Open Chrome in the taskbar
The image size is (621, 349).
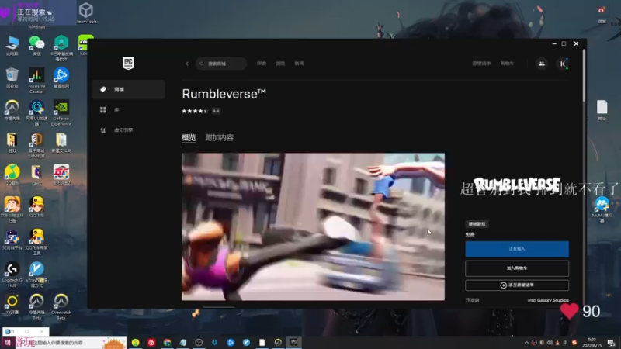pyautogui.click(x=167, y=343)
